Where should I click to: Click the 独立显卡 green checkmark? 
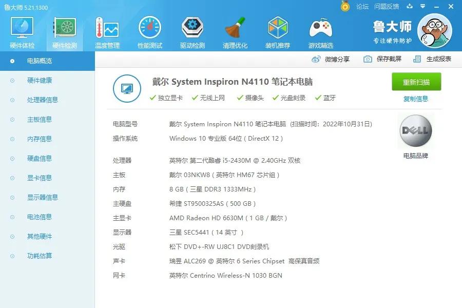[x=151, y=97]
